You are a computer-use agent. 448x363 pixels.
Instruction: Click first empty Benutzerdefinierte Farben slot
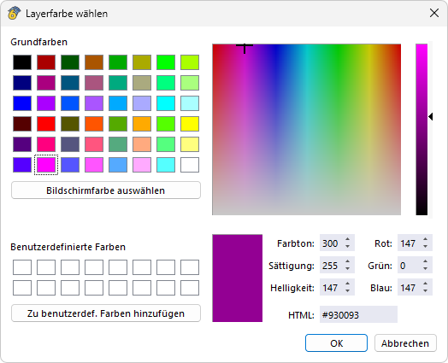[22, 267]
